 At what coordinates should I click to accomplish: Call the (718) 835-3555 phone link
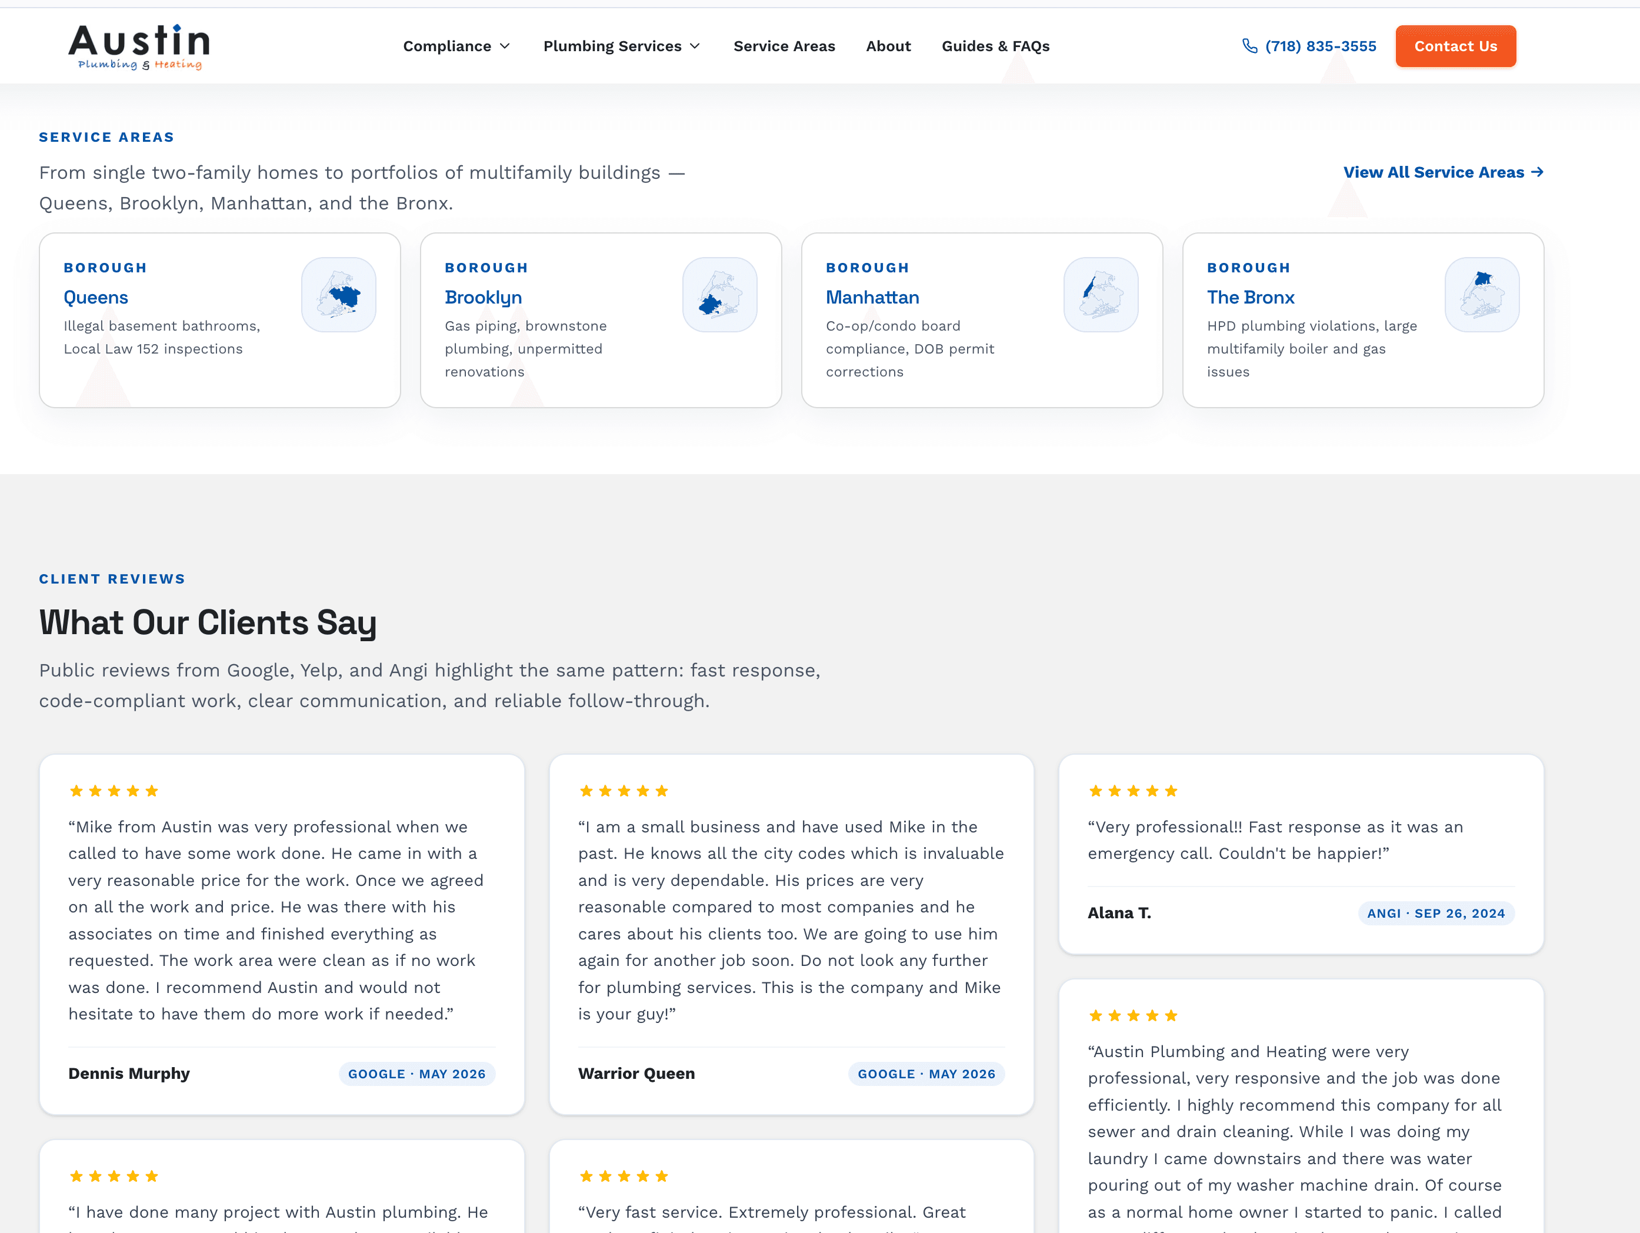click(x=1309, y=46)
